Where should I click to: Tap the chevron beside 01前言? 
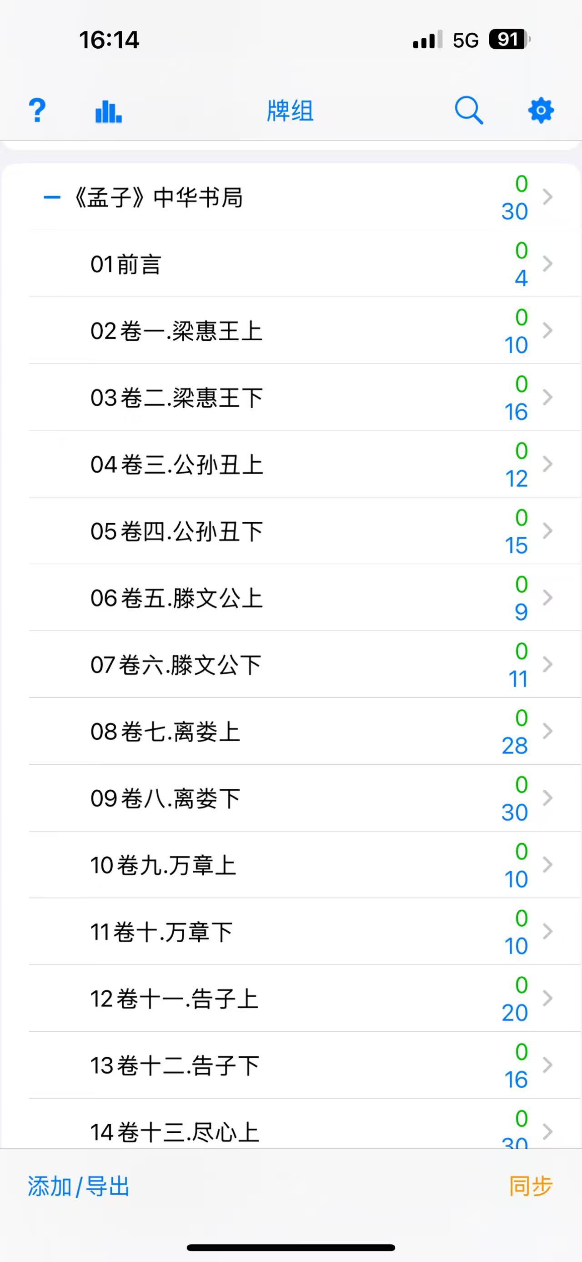click(548, 264)
